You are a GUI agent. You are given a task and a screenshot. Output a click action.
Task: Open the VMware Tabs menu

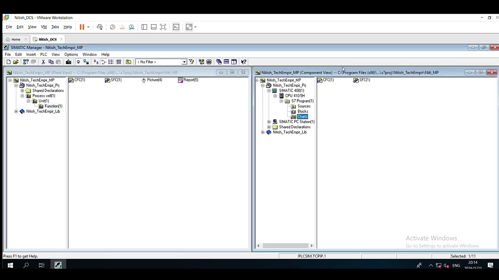[x=55, y=27]
